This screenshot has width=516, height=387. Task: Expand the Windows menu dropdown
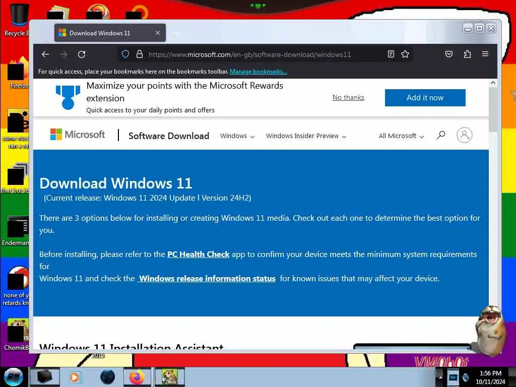pyautogui.click(x=237, y=136)
